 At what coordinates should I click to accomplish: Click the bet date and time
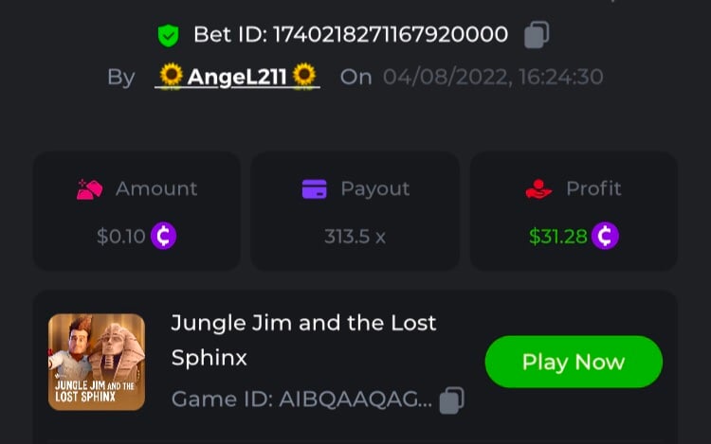[x=493, y=77]
